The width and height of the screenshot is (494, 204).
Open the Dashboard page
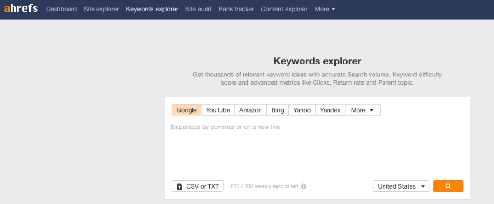[61, 9]
